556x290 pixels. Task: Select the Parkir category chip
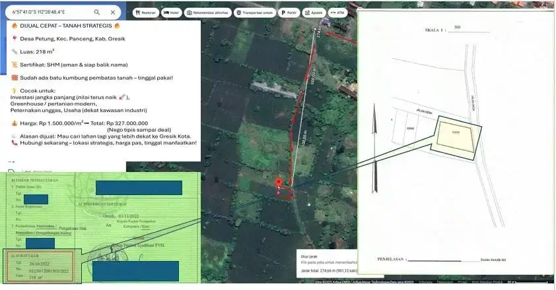click(289, 13)
